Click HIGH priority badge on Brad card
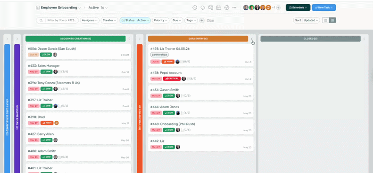 [x=47, y=123]
